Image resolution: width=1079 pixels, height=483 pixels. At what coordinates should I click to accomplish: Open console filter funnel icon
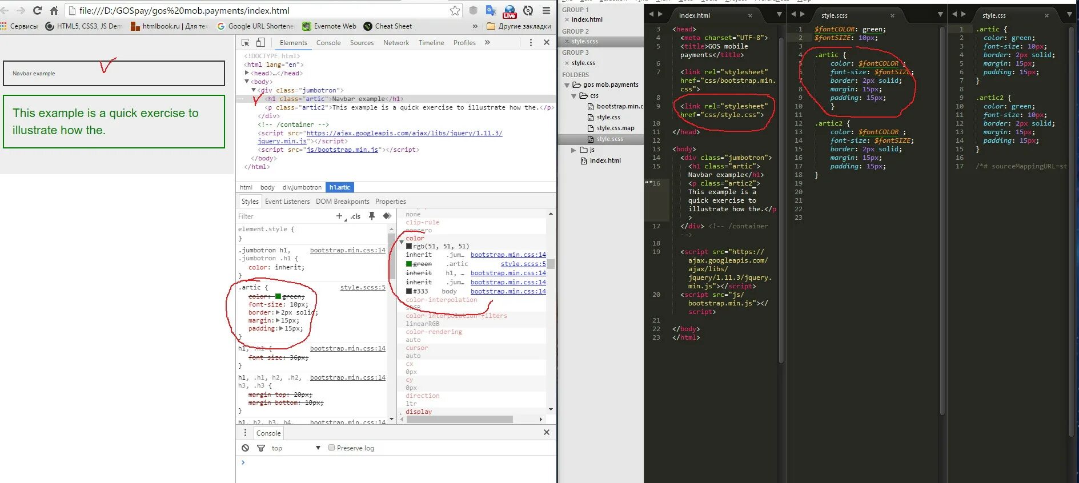click(x=261, y=448)
